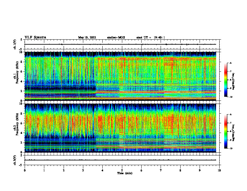Click the "8" kHz tick of ch.2 spectrogram
The image size is (247, 191).
tap(22, 114)
